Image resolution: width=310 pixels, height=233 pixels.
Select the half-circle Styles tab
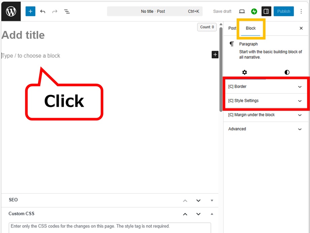287,72
